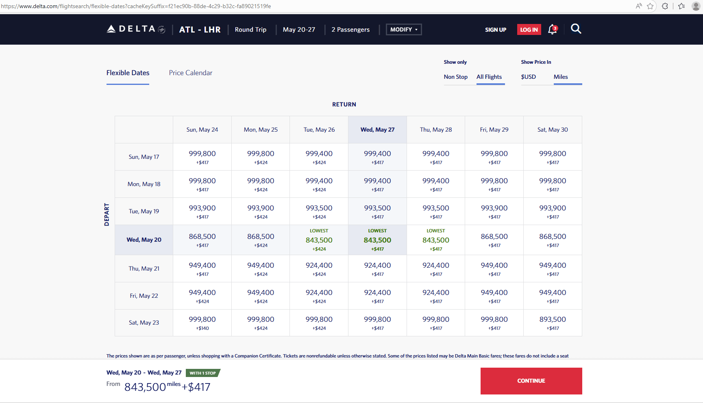Select All Flights filter
703x403 pixels.
(x=489, y=77)
